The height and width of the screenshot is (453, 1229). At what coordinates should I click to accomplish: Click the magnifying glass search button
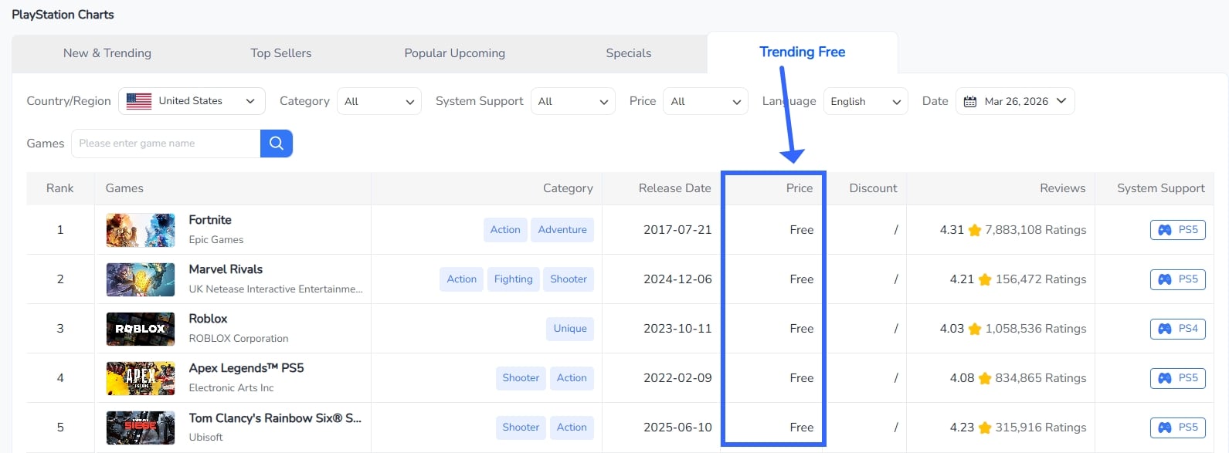coord(277,144)
